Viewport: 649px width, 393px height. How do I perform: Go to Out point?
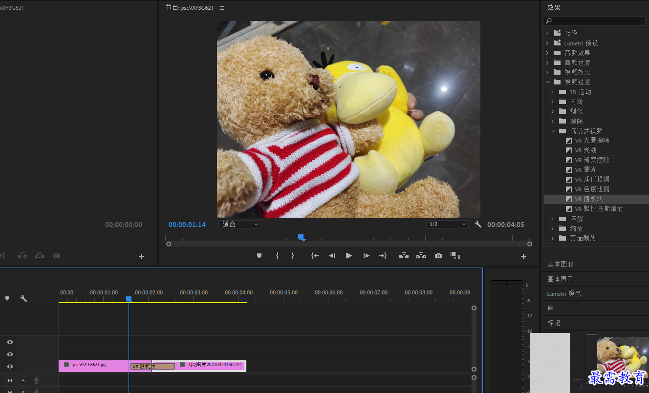383,256
